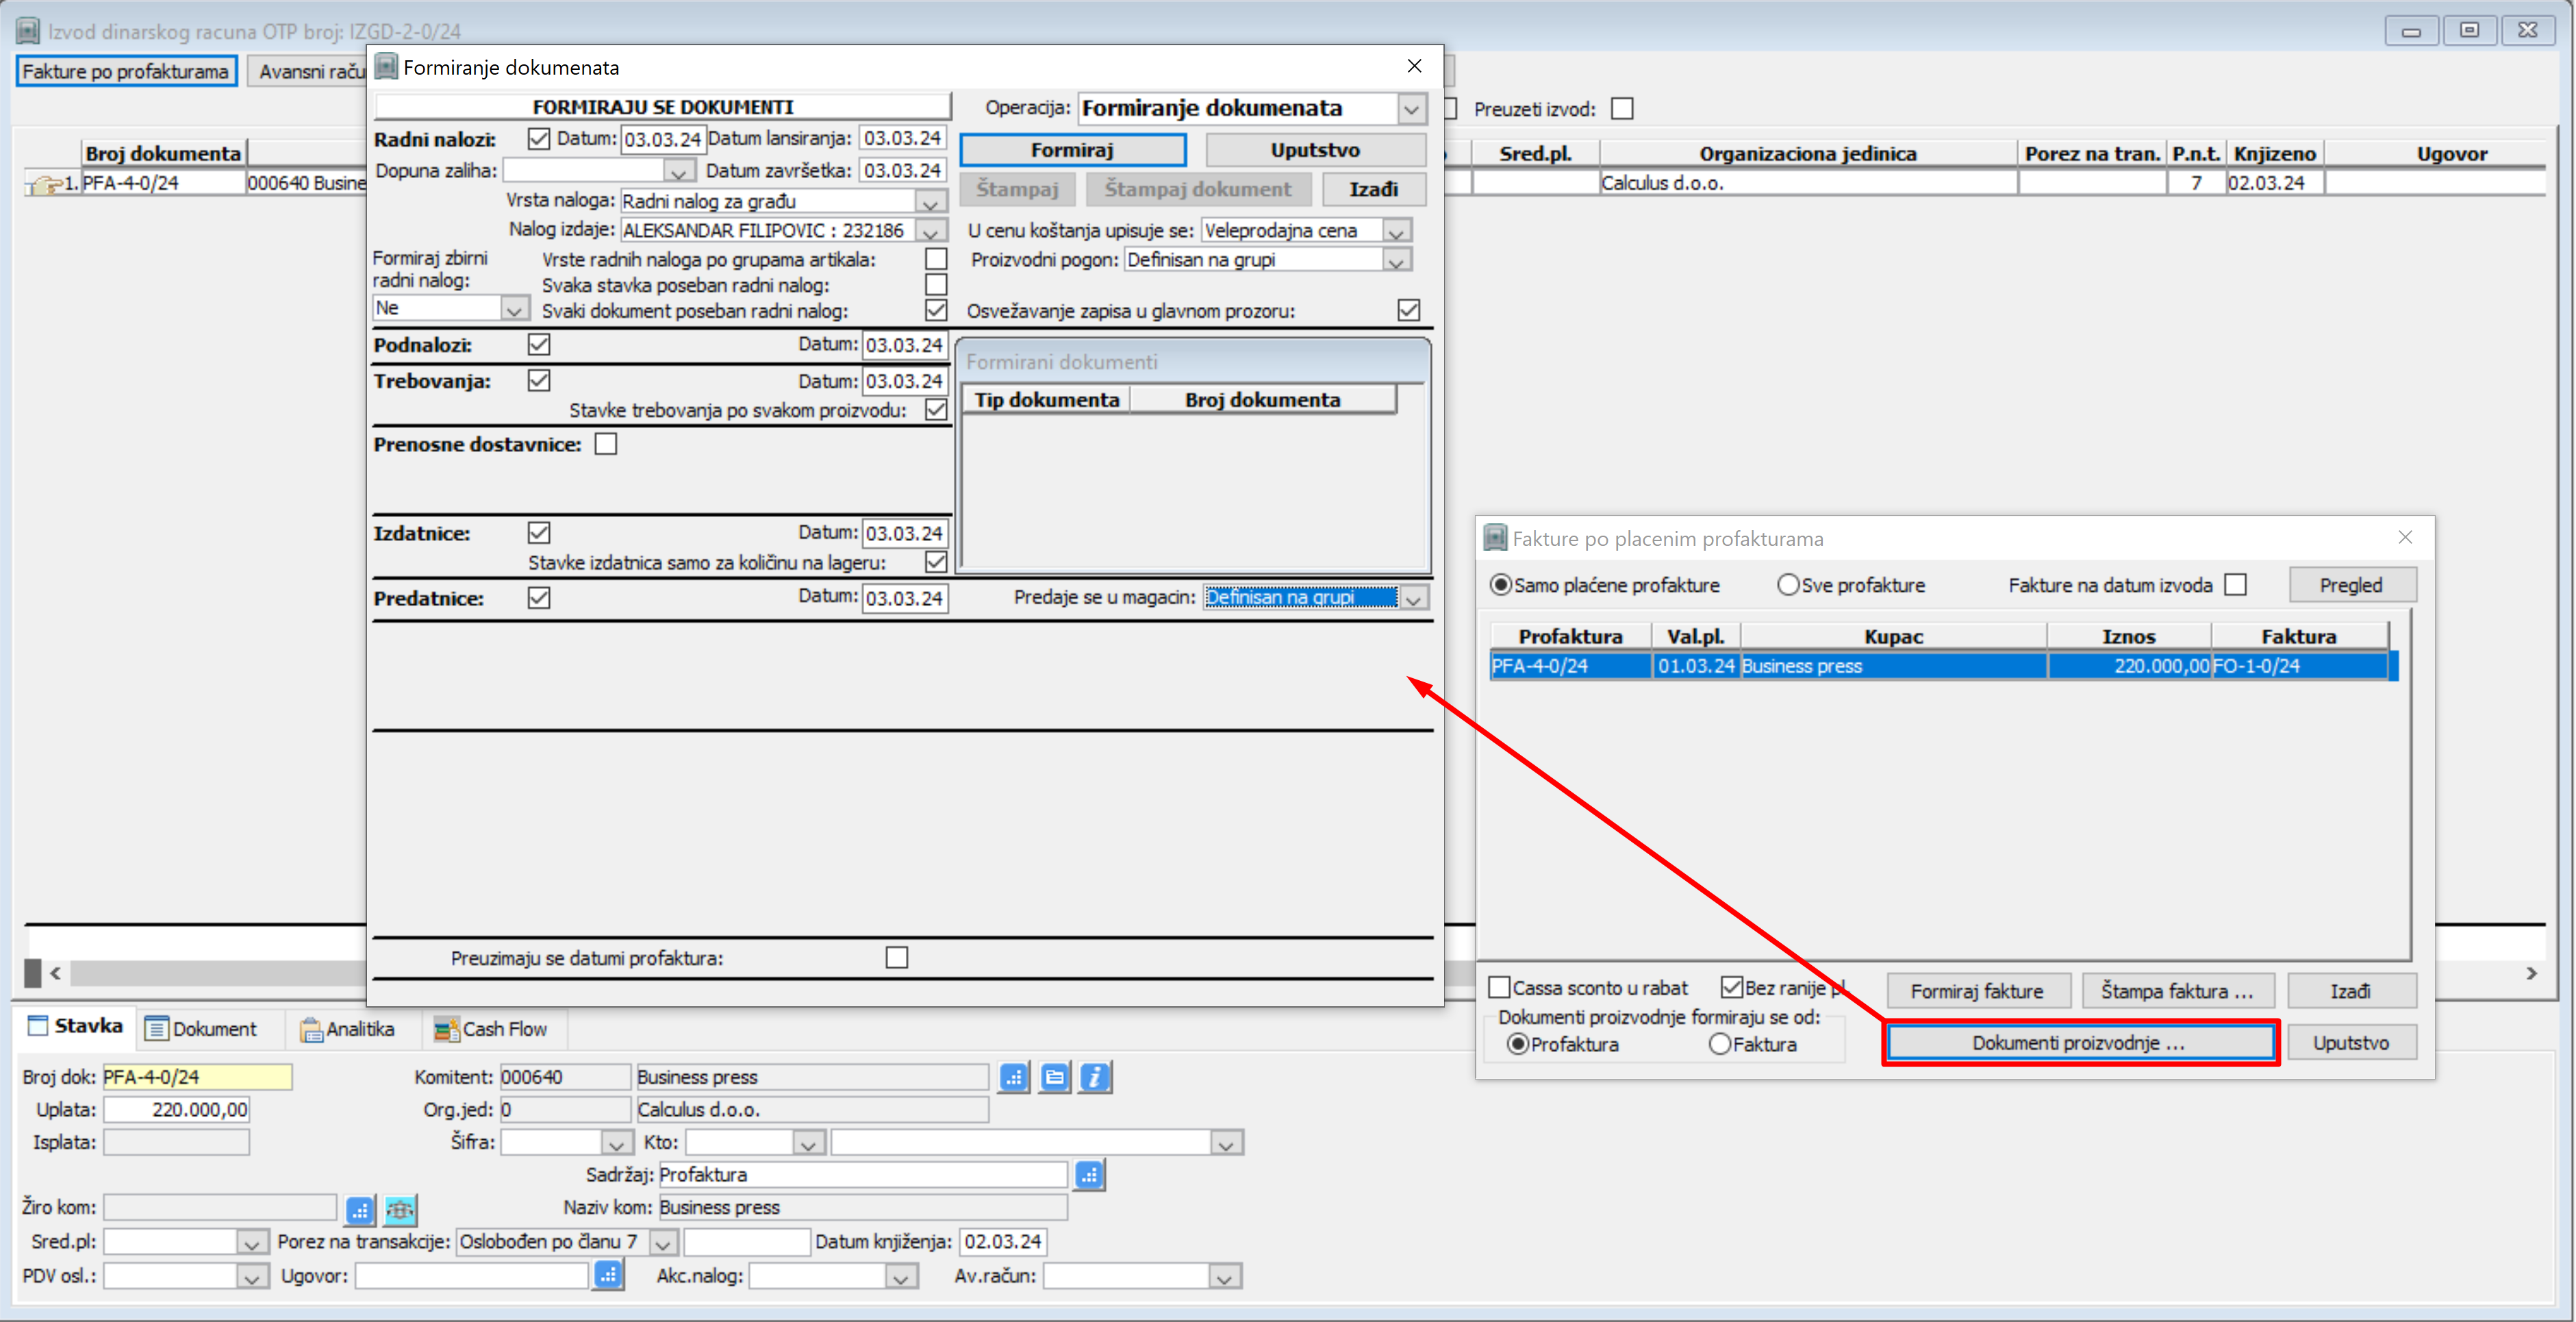Open the Cash Flow tab

coord(491,1029)
